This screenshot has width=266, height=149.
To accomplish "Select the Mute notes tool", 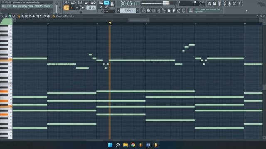I will pos(34,16).
